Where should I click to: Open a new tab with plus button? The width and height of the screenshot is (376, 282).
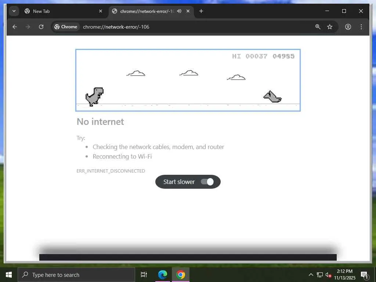201,11
